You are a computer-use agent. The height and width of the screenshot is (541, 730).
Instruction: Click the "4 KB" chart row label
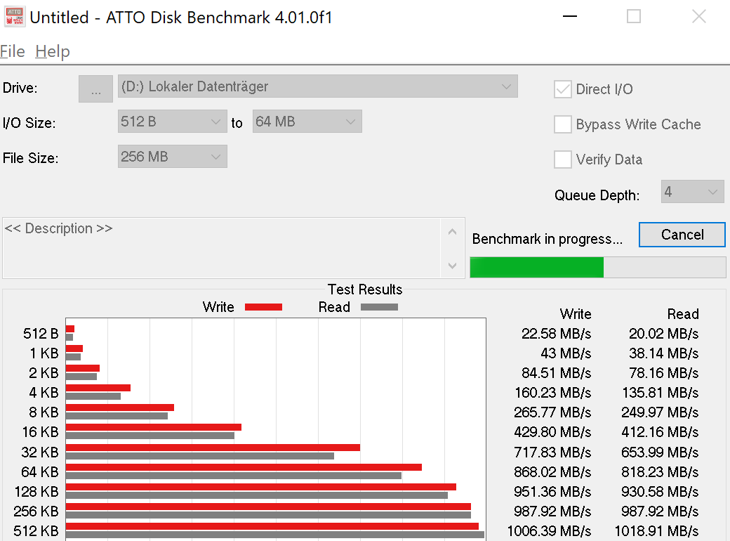[x=44, y=392]
